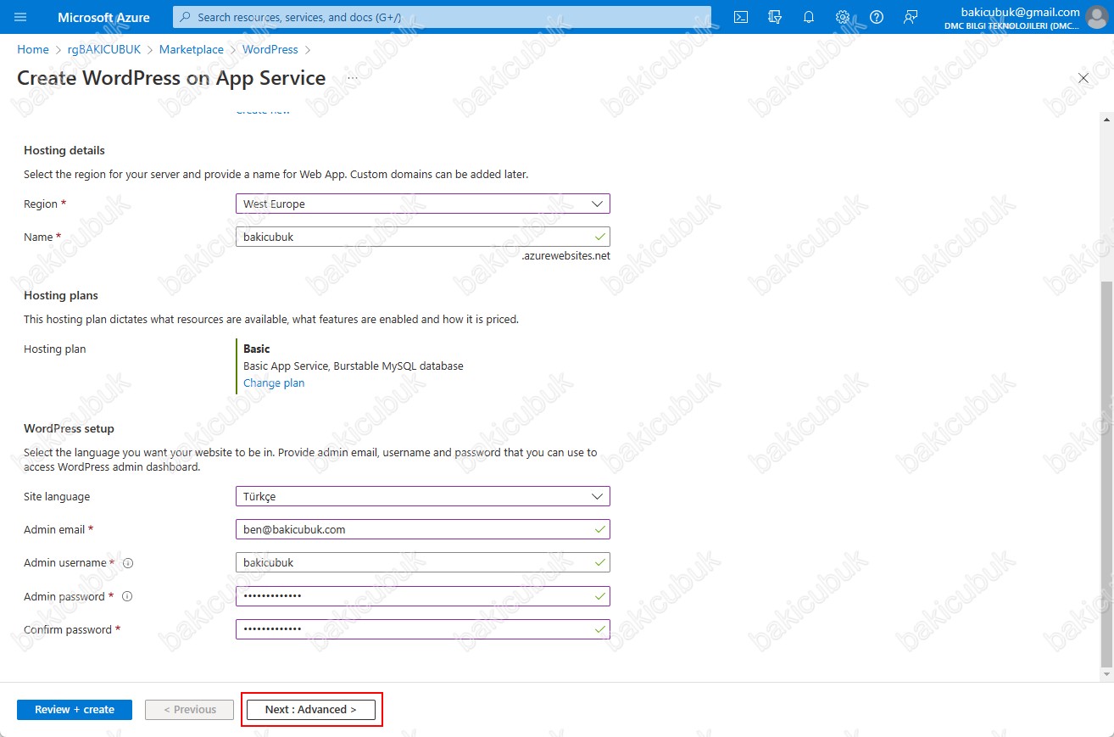
Task: Open the notifications bell
Action: coord(809,17)
